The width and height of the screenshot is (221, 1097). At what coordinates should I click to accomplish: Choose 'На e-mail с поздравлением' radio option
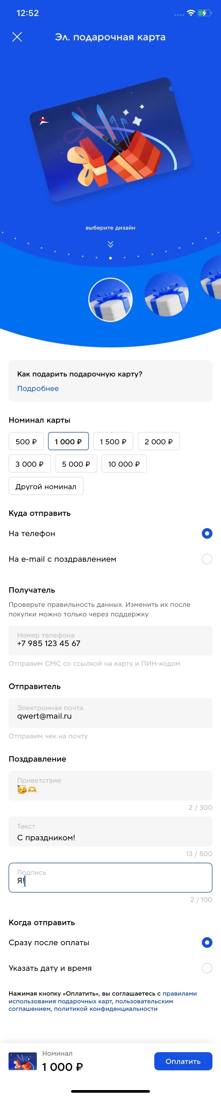click(207, 559)
